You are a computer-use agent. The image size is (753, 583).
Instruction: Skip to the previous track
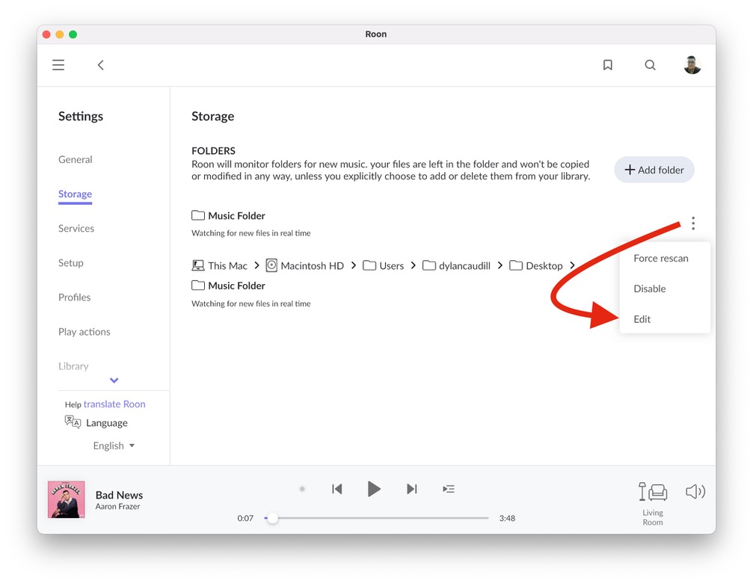coord(337,489)
